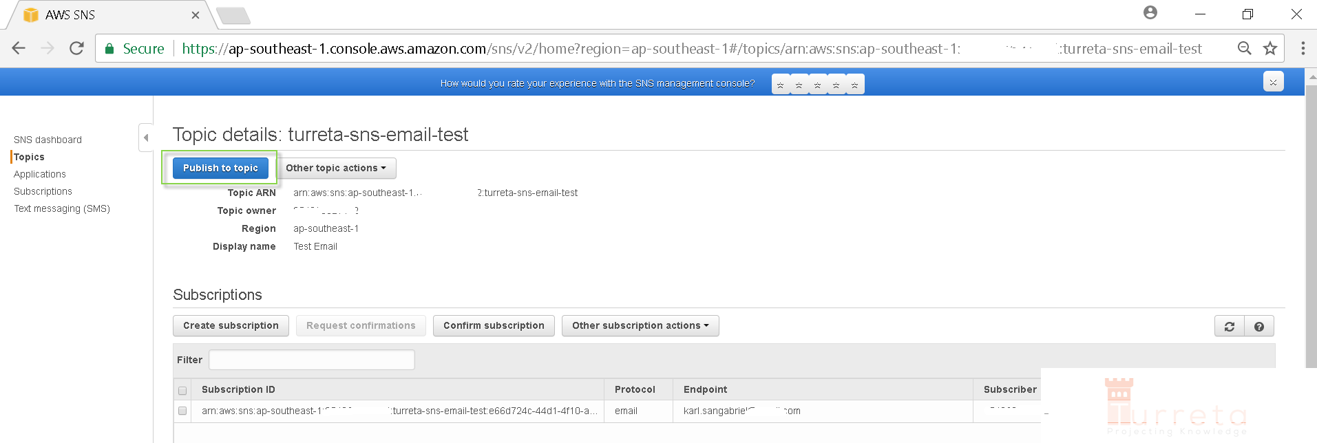Image resolution: width=1317 pixels, height=443 pixels.
Task: Select all subscriptions header checkbox
Action: (182, 390)
